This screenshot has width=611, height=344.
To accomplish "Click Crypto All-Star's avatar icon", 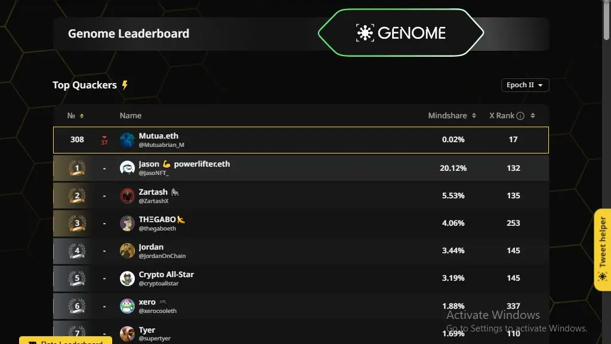I will (127, 278).
